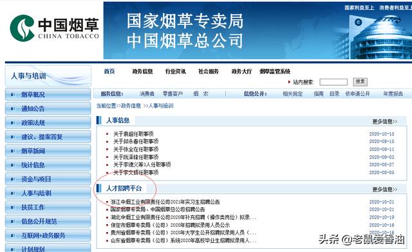The image size is (412, 252).
Task: Open 烟草监管系统 navigation item
Action: (x=275, y=72)
